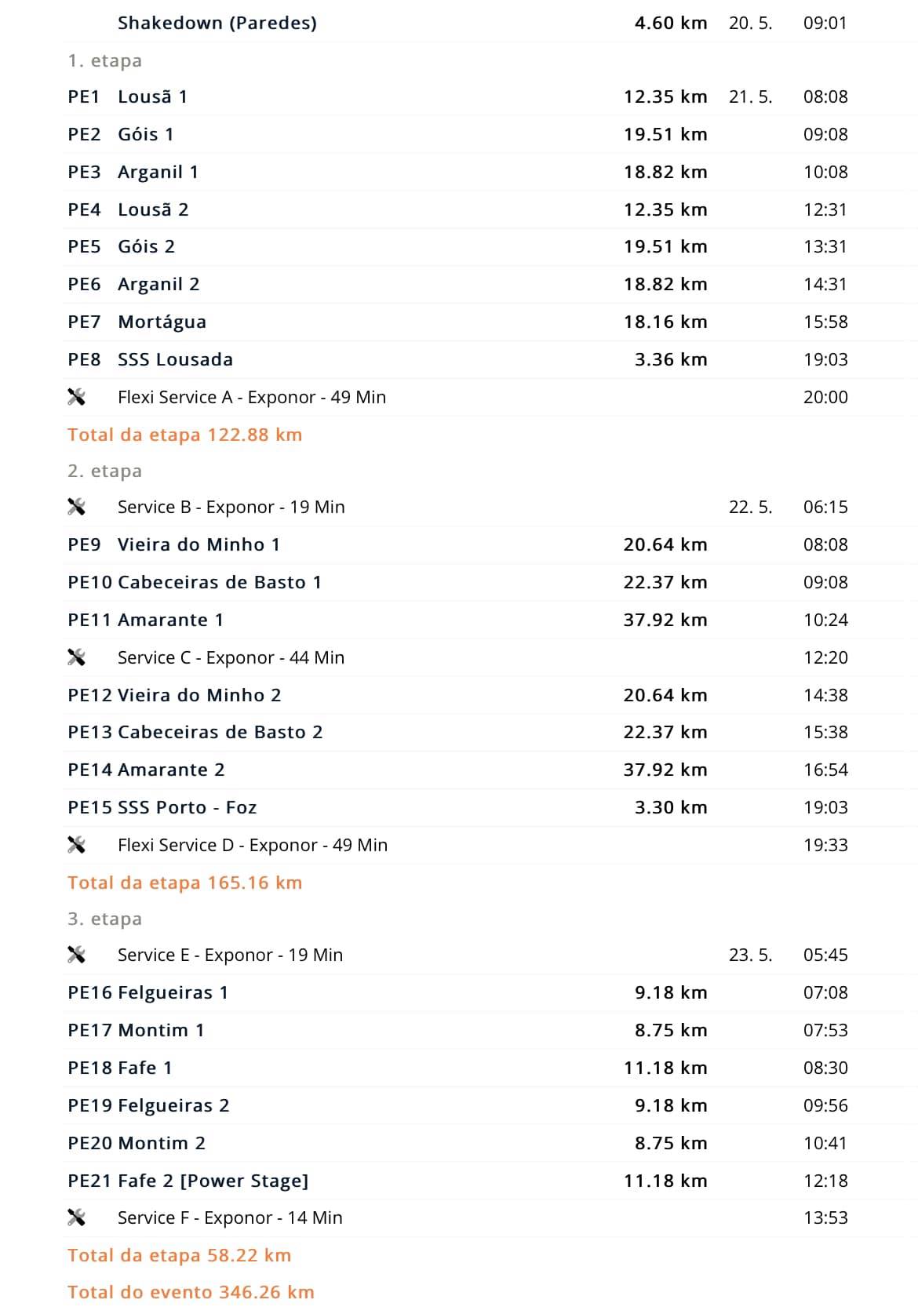Open PE10 Cabeceiras de Basto 1

(x=219, y=582)
